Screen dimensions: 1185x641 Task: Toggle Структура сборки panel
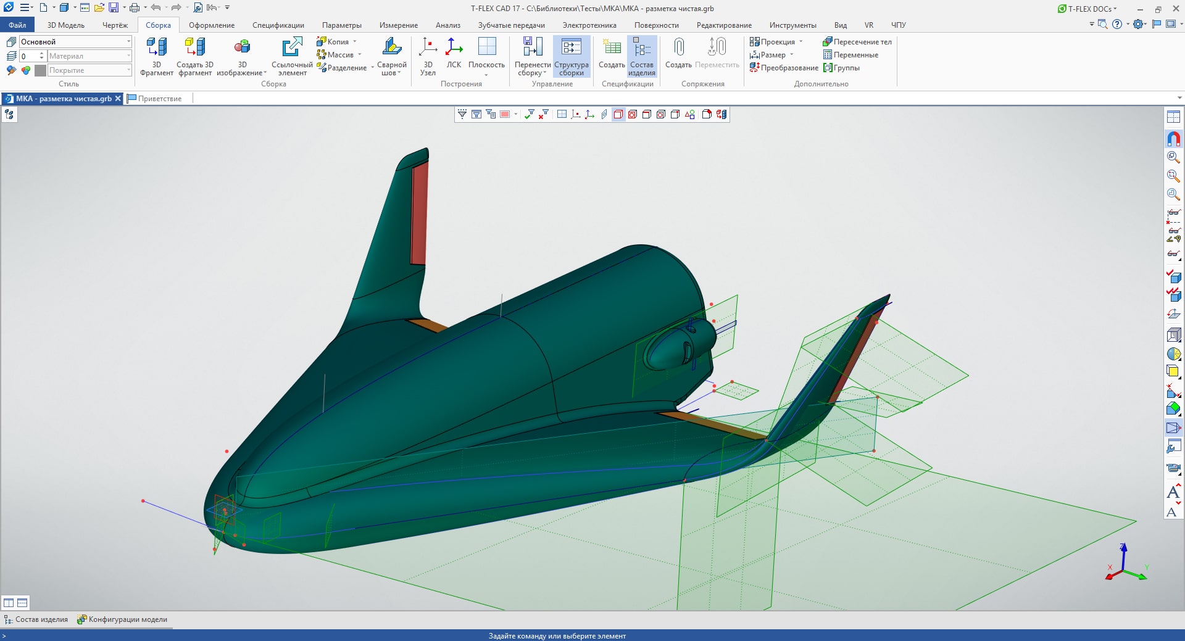(x=572, y=56)
